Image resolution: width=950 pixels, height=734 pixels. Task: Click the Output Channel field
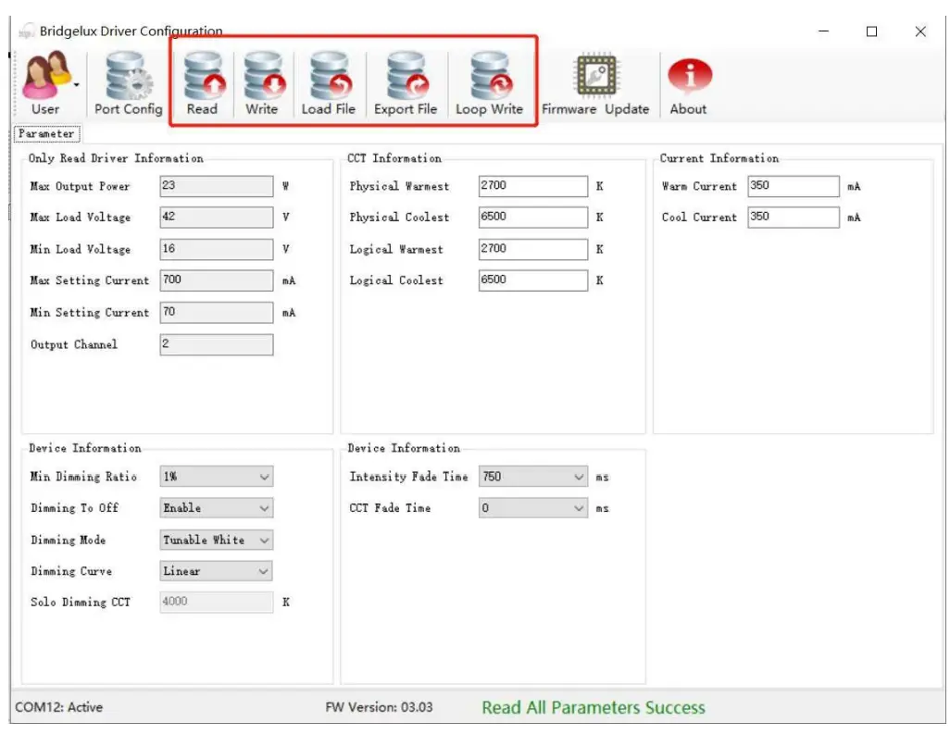(217, 344)
